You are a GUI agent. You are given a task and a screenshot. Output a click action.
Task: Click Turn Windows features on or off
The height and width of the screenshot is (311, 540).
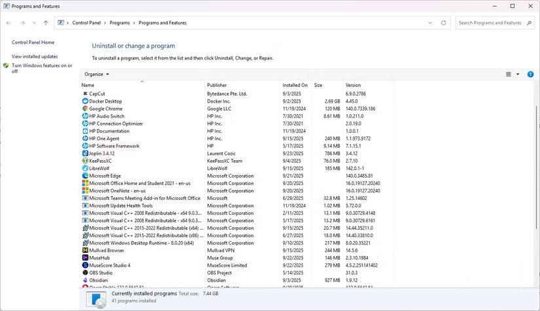(41, 69)
